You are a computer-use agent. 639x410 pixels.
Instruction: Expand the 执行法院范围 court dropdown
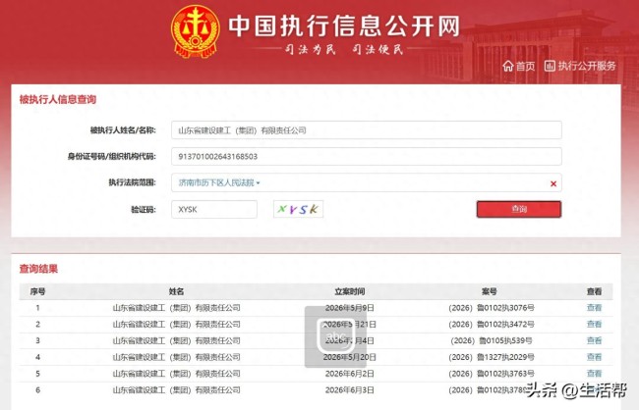coord(219,182)
